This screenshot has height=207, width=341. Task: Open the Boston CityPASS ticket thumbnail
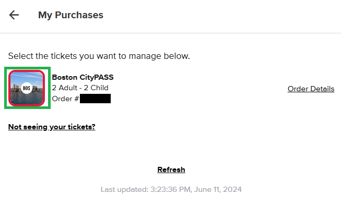[x=27, y=88]
